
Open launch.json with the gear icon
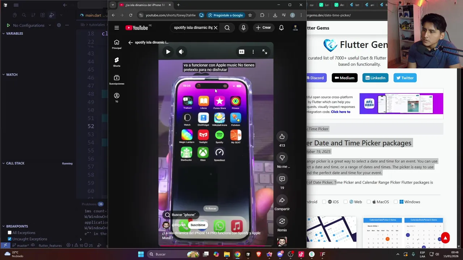coord(59,25)
